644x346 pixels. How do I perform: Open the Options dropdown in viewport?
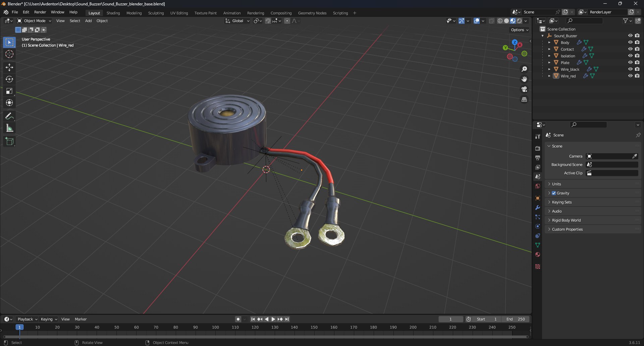(x=520, y=30)
